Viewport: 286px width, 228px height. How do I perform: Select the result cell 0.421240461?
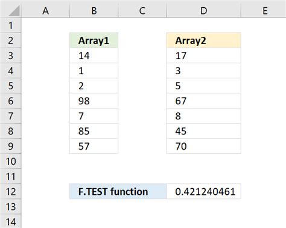pos(204,191)
